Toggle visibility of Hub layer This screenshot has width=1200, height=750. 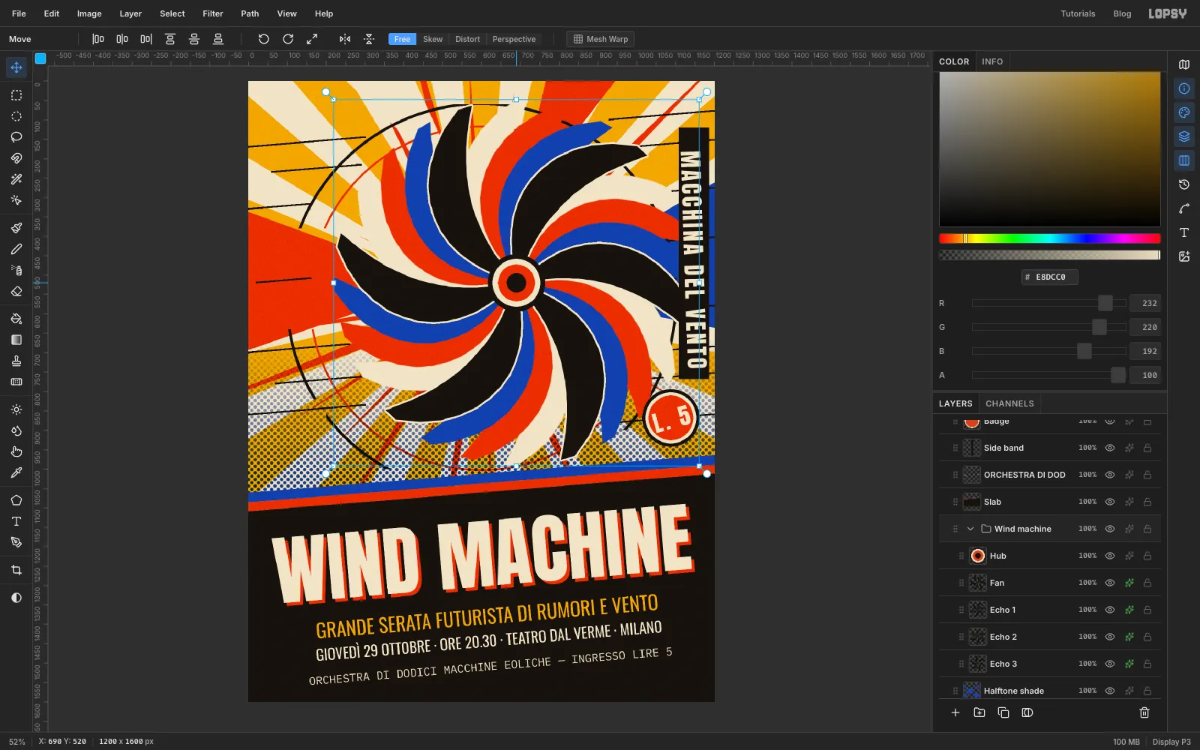point(1110,556)
